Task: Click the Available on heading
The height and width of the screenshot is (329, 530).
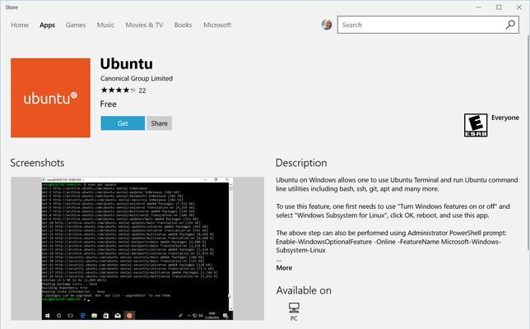Action: (304, 290)
